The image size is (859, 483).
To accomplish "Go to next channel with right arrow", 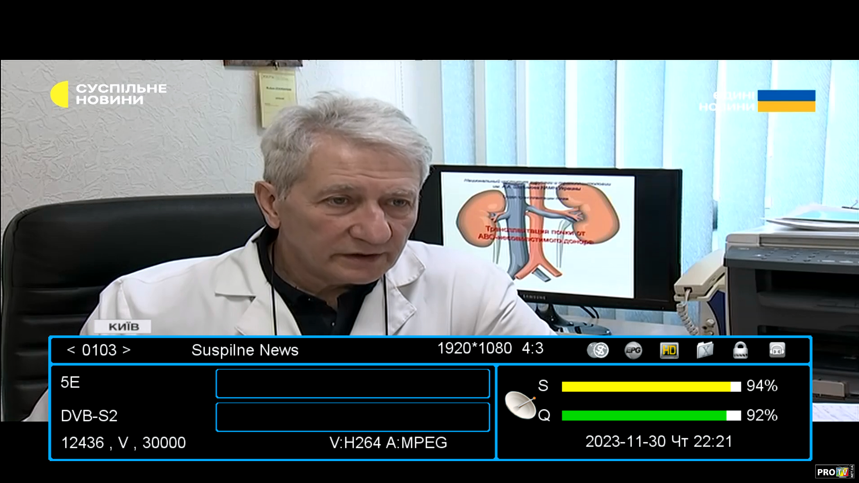I will tap(127, 350).
